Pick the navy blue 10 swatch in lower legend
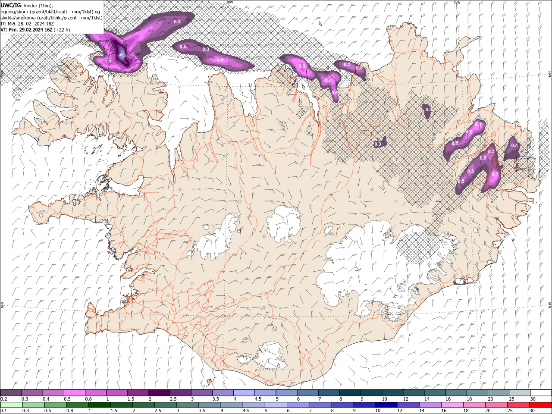The image size is (552, 414). pos(386,405)
